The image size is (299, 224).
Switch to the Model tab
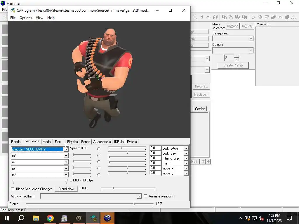(47, 142)
